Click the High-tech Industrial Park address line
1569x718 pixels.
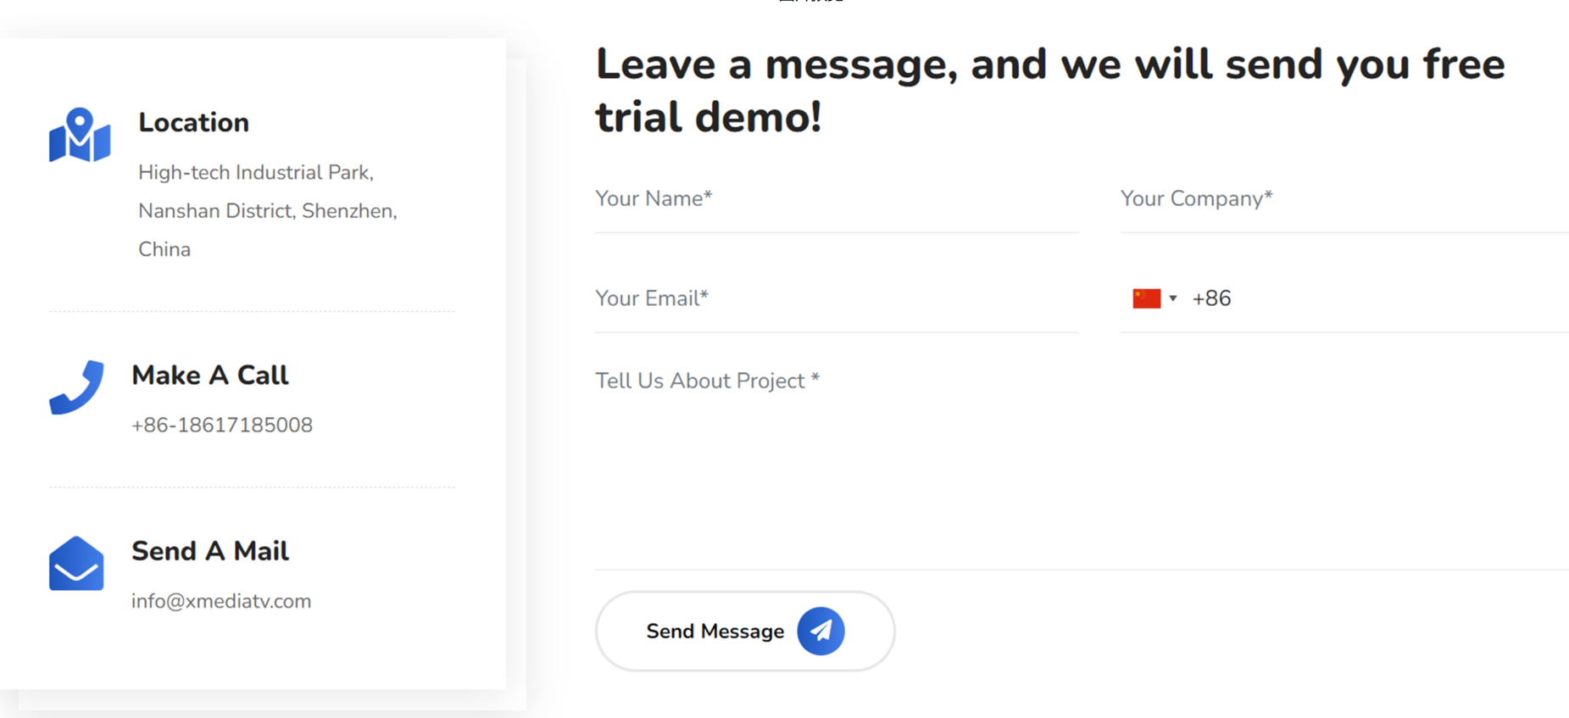pyautogui.click(x=255, y=173)
